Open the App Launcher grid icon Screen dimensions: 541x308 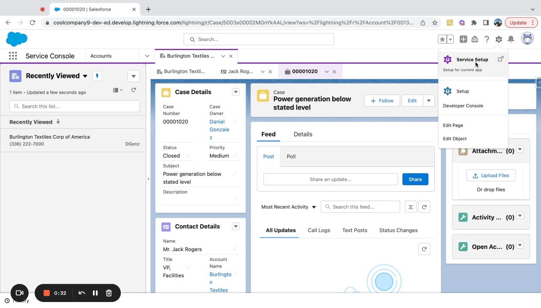tap(13, 56)
